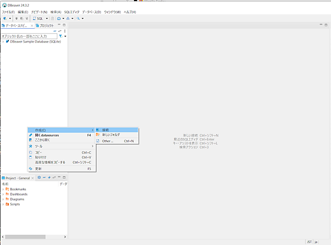331x245 pixels.
Task: Click the object name filter input field
Action: [28, 36]
